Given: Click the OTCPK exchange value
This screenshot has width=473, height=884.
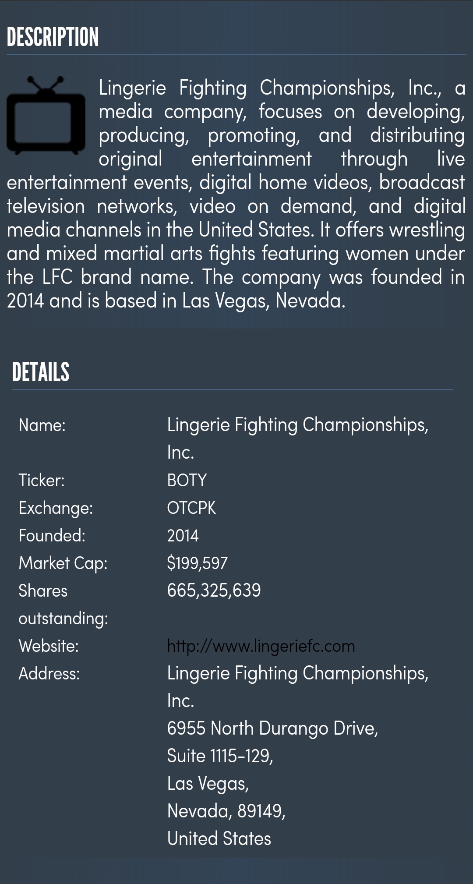Looking at the screenshot, I should (x=191, y=508).
